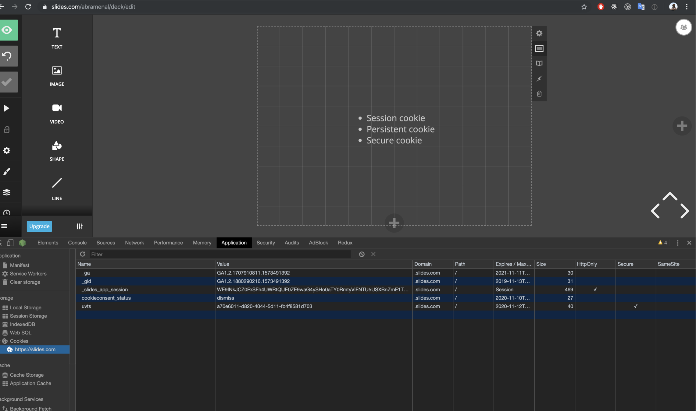Switch to the Network tab

click(134, 243)
